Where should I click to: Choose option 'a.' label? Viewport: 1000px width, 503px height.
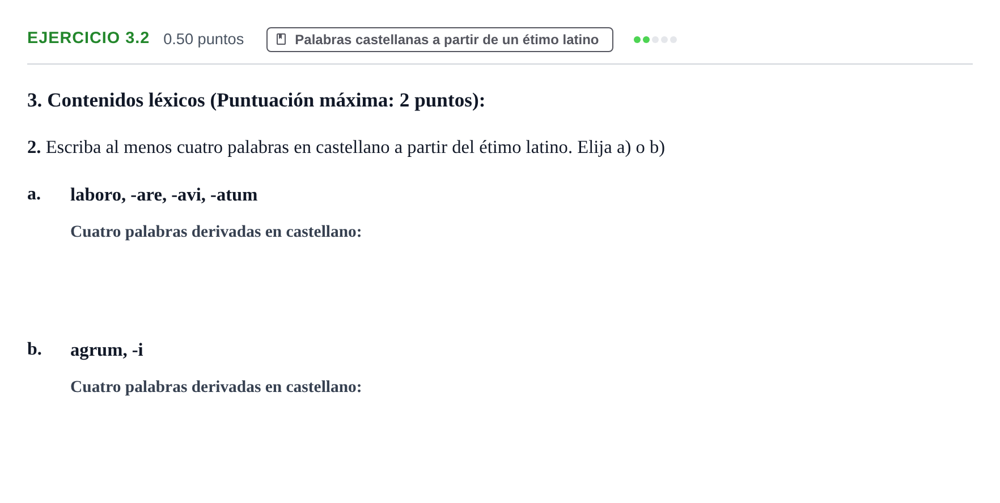click(34, 194)
